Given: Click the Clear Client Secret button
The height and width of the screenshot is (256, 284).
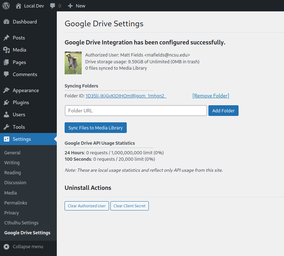Looking at the screenshot, I should point(129,206).
